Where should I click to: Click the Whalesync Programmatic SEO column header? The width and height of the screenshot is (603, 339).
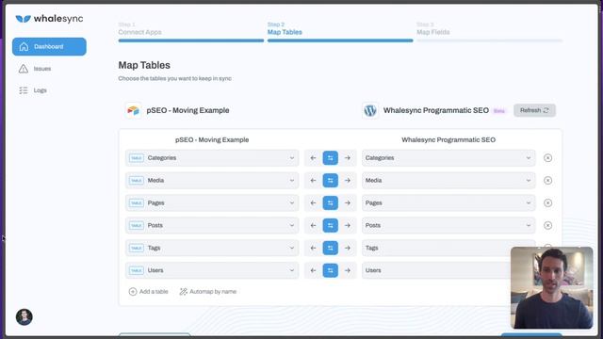click(x=448, y=140)
